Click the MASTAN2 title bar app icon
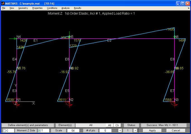Image resolution: width=191 pixels, height=134 pixels. [3, 3]
